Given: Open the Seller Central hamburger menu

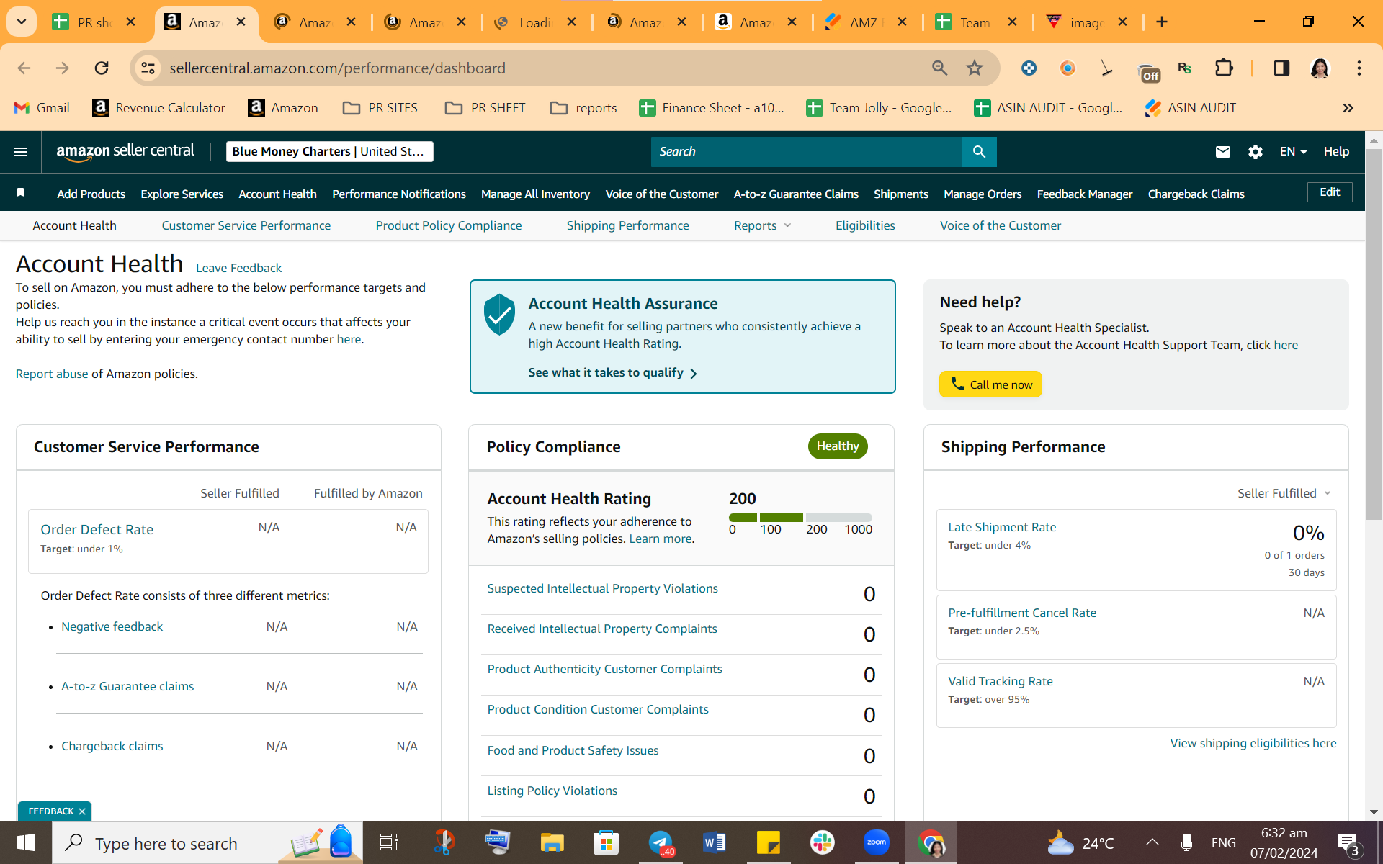Looking at the screenshot, I should [x=20, y=151].
